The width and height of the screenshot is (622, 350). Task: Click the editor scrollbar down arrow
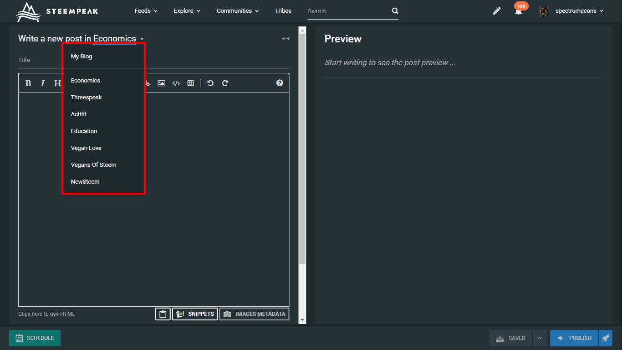(302, 320)
